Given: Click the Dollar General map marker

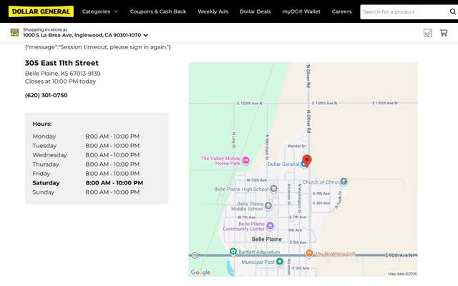Looking at the screenshot, I should tap(303, 164).
